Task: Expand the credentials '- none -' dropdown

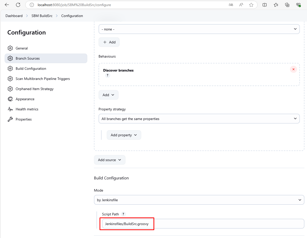Action: [199, 29]
